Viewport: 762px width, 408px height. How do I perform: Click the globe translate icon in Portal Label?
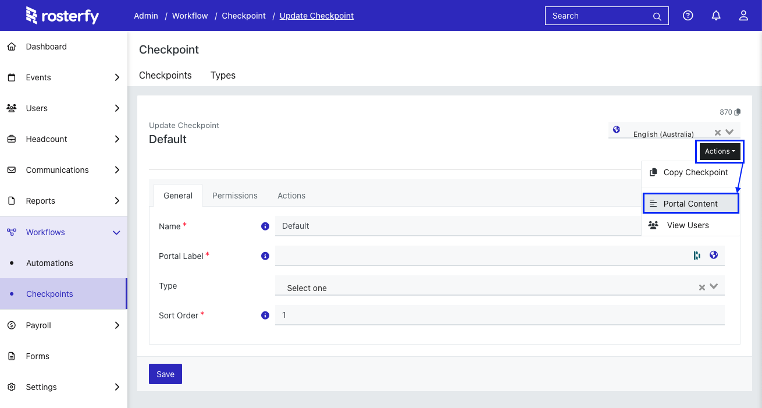tap(714, 255)
